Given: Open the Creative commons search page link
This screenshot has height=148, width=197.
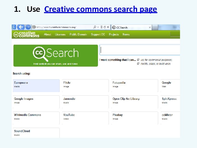Looking at the screenshot, I should pos(101,9).
